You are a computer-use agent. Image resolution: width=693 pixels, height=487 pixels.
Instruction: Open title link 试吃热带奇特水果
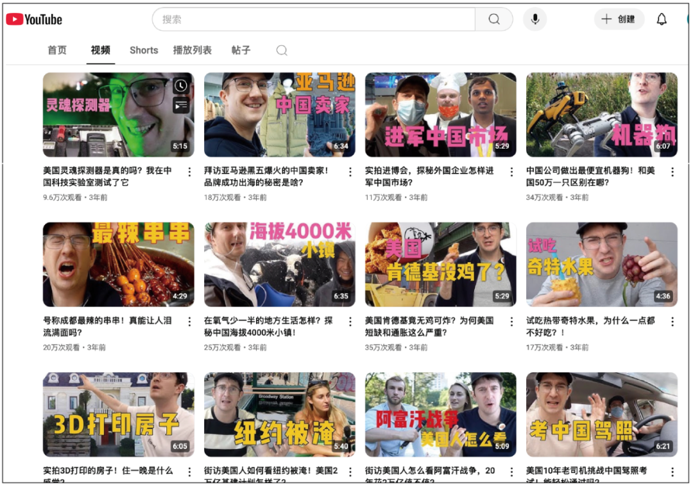(590, 327)
